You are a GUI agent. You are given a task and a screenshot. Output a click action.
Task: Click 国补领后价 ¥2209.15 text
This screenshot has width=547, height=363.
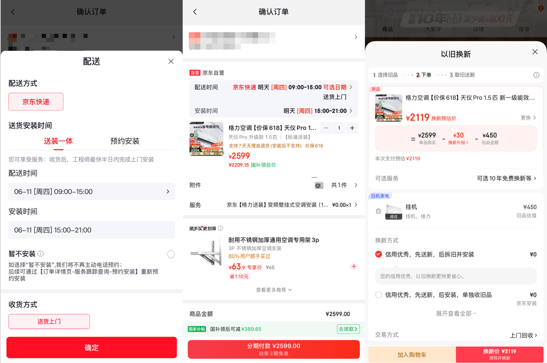pos(252,165)
